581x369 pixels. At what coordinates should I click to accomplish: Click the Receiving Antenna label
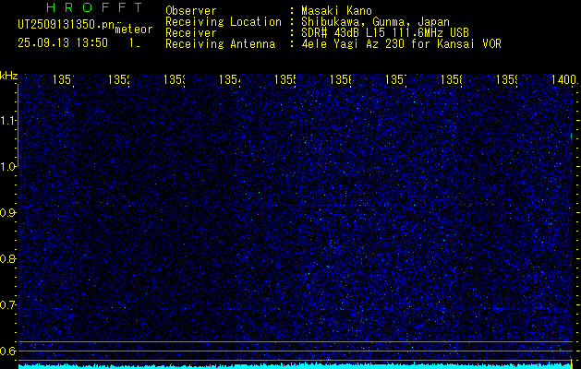(x=220, y=44)
